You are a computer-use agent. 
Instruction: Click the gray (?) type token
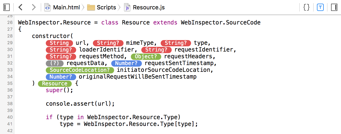point(55,63)
